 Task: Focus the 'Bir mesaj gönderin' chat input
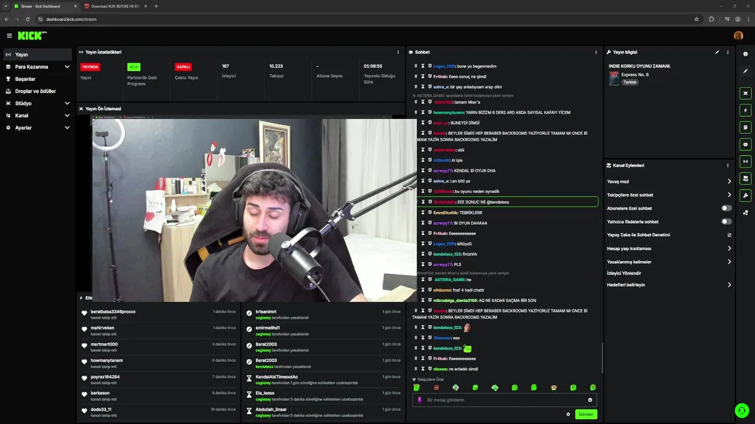click(x=504, y=400)
